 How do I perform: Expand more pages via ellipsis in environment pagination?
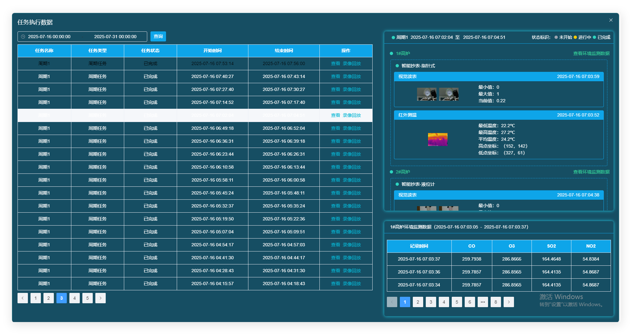point(483,302)
